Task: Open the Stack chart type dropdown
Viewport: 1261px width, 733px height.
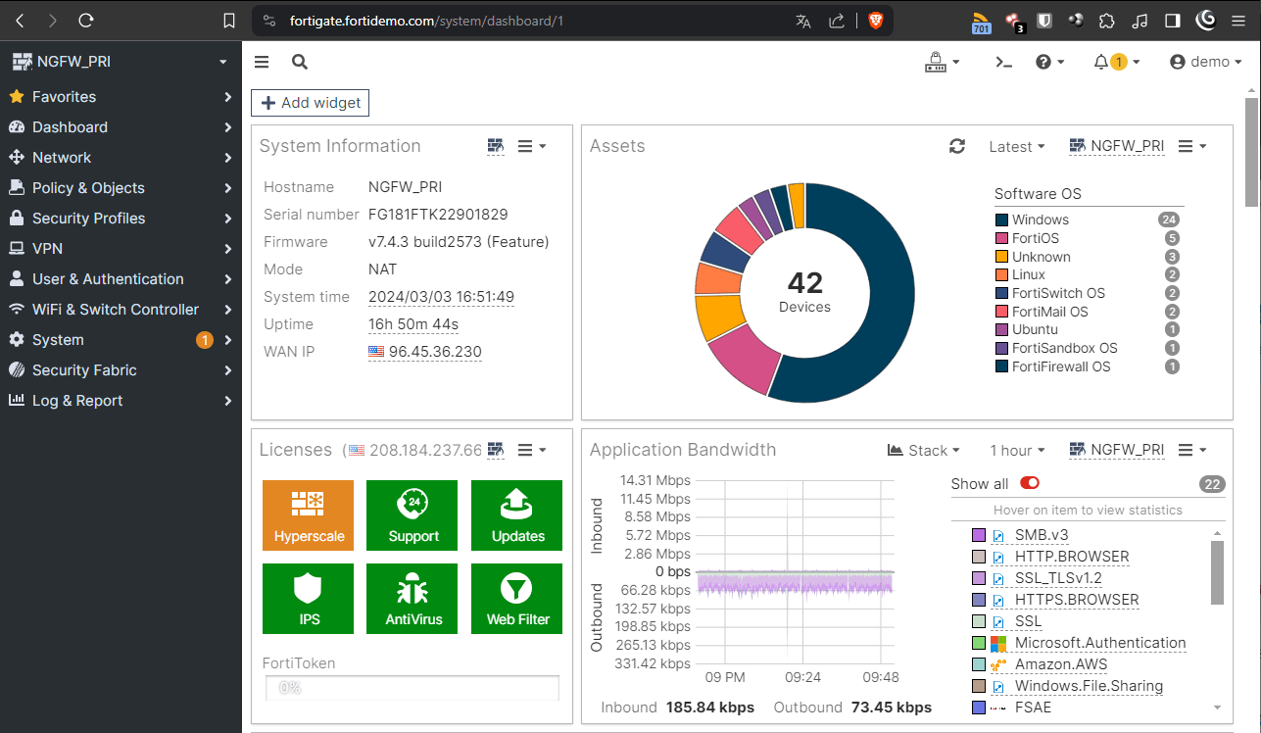Action: tap(924, 451)
